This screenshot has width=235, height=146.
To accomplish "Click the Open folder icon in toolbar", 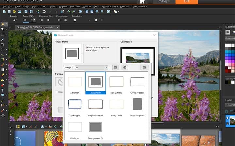I will click(14, 12).
